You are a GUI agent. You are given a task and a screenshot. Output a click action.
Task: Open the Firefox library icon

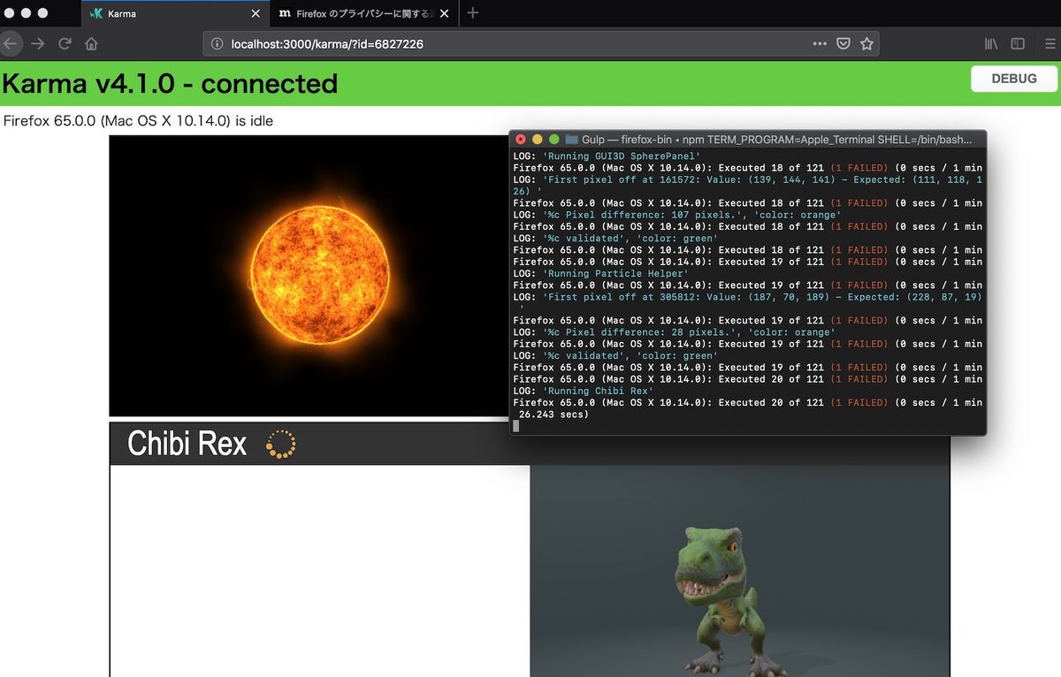(x=991, y=43)
